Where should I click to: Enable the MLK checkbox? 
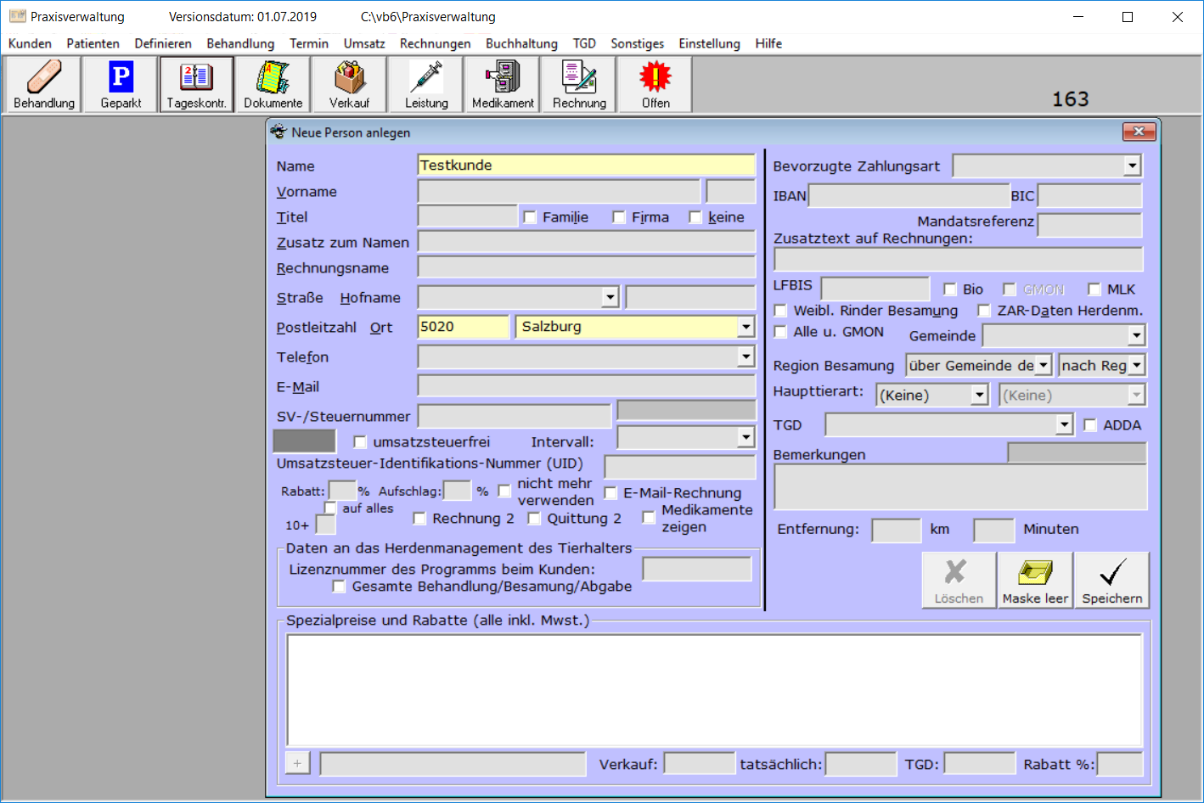point(1094,289)
